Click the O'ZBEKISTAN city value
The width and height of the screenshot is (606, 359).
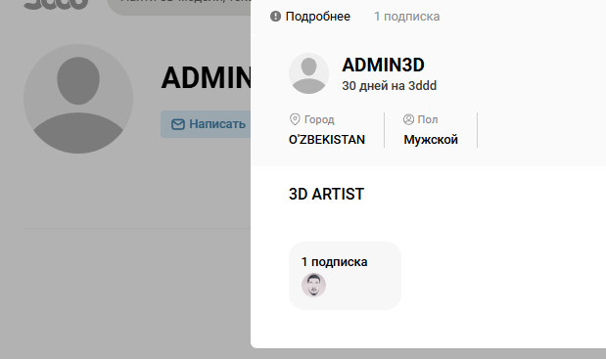coord(327,139)
